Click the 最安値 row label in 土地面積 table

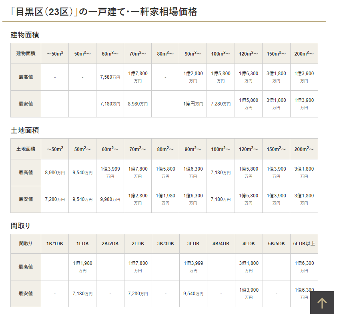point(26,199)
